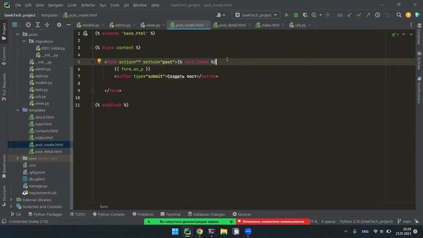Image resolution: width=423 pixels, height=238 pixels.
Task: Commit changes with the Git checkmark
Action: point(359,15)
